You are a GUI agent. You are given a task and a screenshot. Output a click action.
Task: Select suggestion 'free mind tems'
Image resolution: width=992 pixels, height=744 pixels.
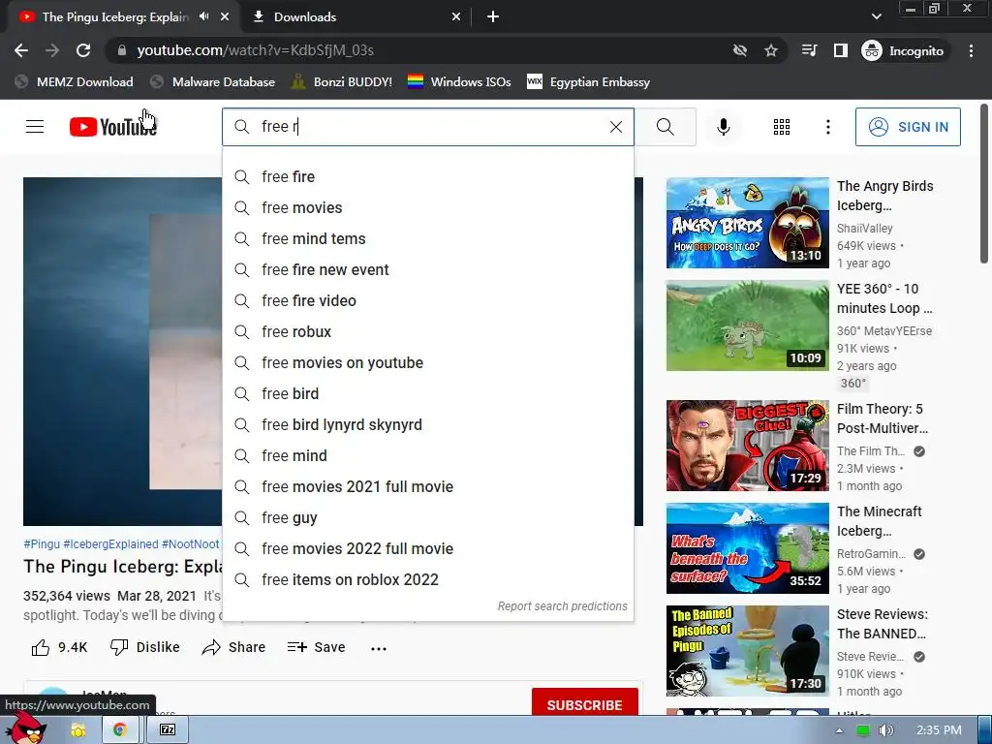point(427,238)
